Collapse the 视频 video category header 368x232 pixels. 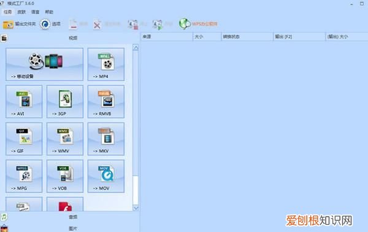70,38
